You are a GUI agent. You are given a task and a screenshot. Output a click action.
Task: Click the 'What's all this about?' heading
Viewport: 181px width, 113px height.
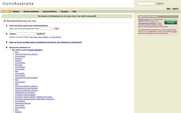point(158,17)
